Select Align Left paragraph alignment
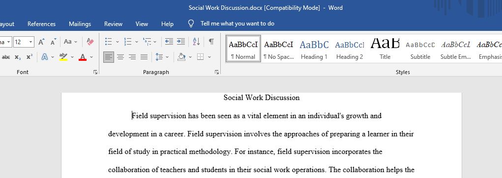Image resolution: width=502 pixels, height=178 pixels. point(109,57)
